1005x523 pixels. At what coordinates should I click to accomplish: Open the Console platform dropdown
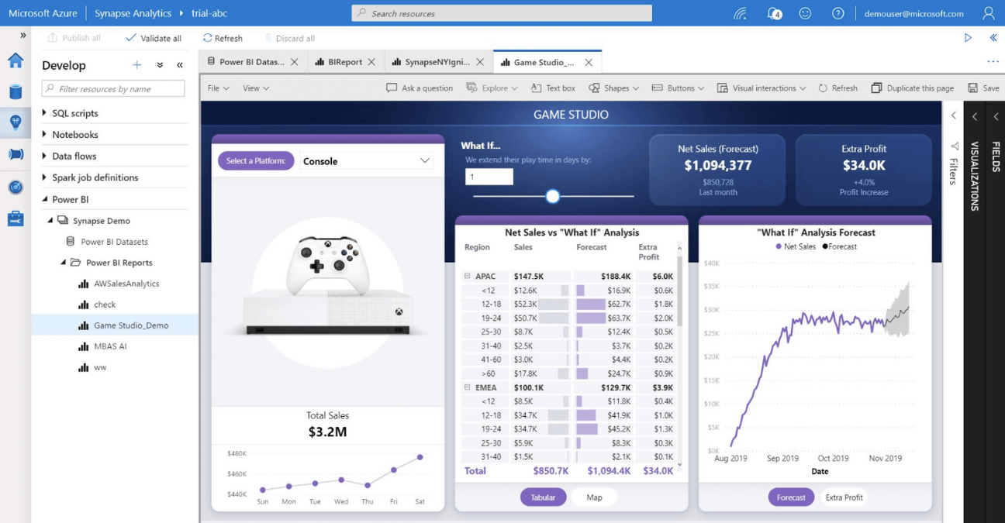click(x=366, y=161)
